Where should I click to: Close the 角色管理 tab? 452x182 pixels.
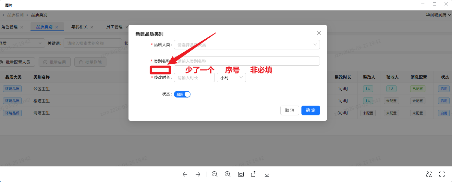point(21,27)
